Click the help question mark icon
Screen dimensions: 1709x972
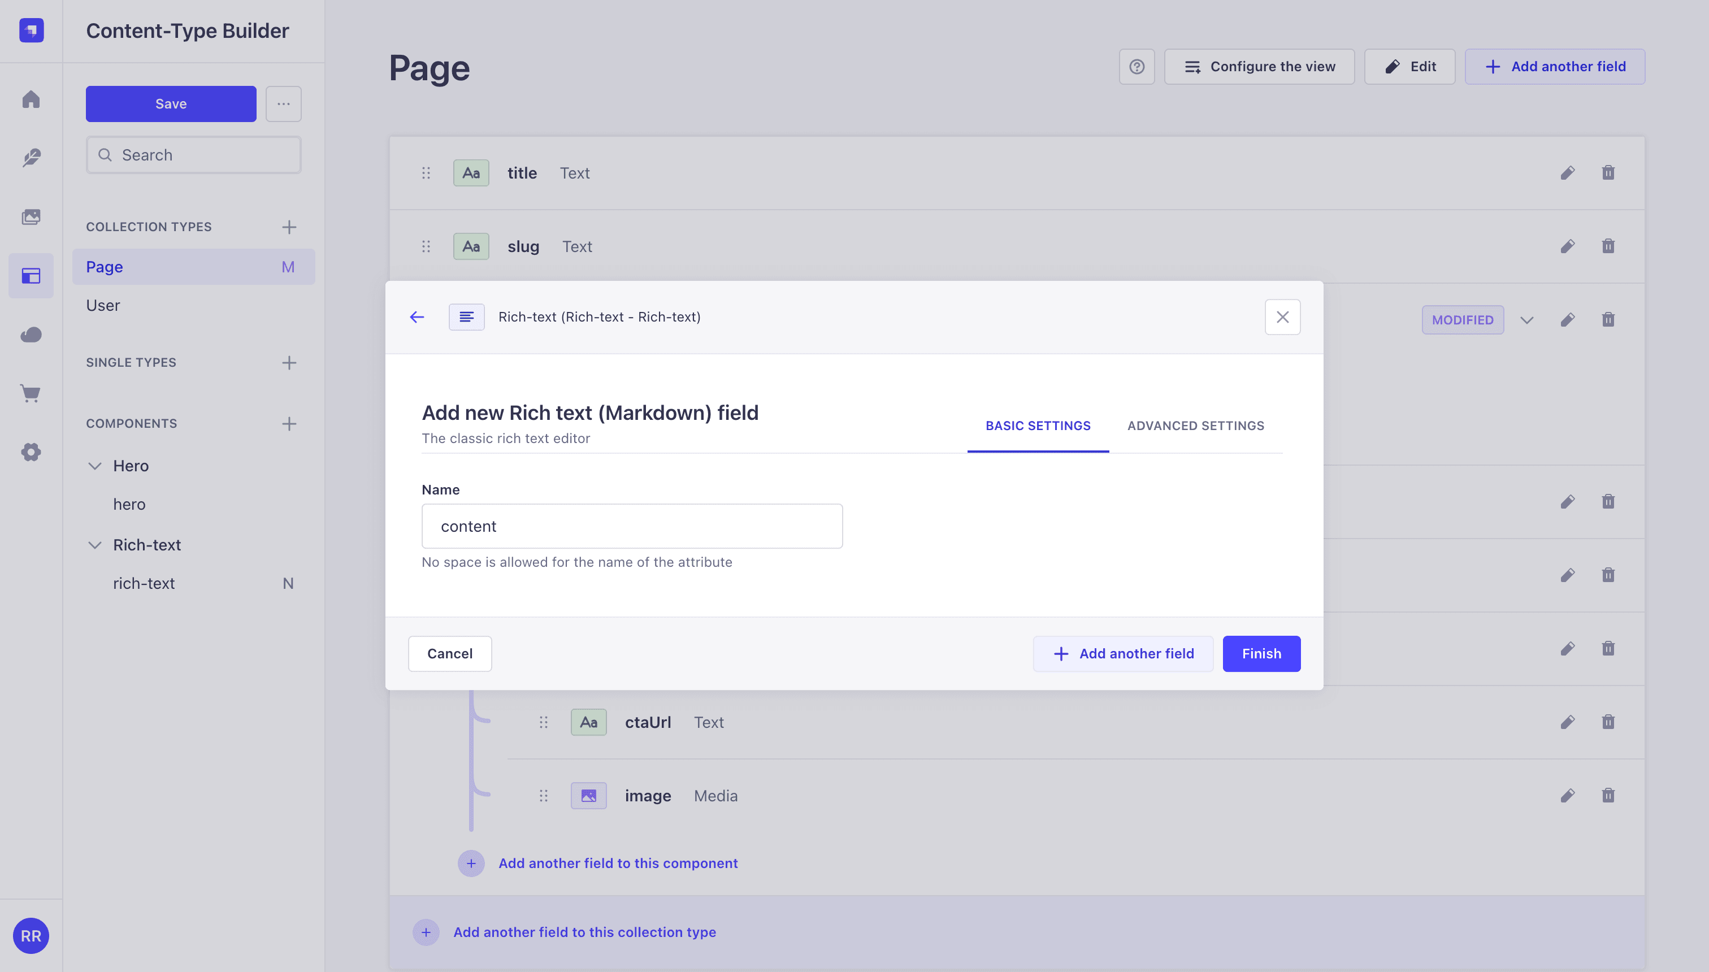1136,67
